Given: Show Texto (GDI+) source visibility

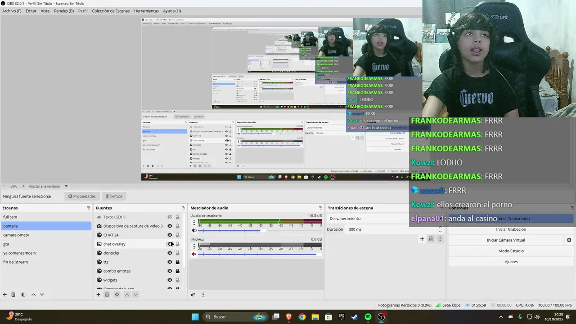Looking at the screenshot, I should (x=170, y=217).
